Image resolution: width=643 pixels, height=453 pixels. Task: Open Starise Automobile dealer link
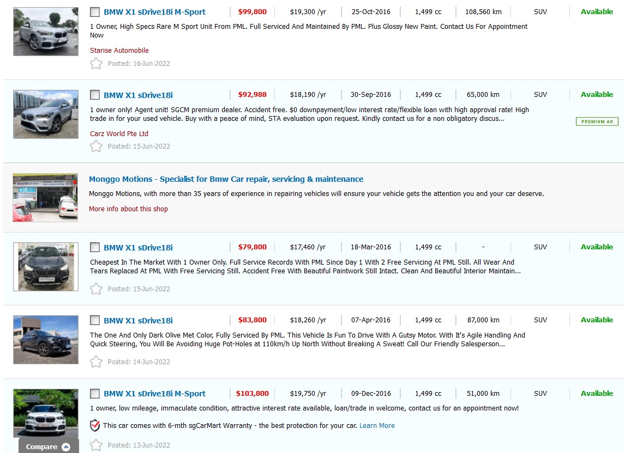[119, 51]
